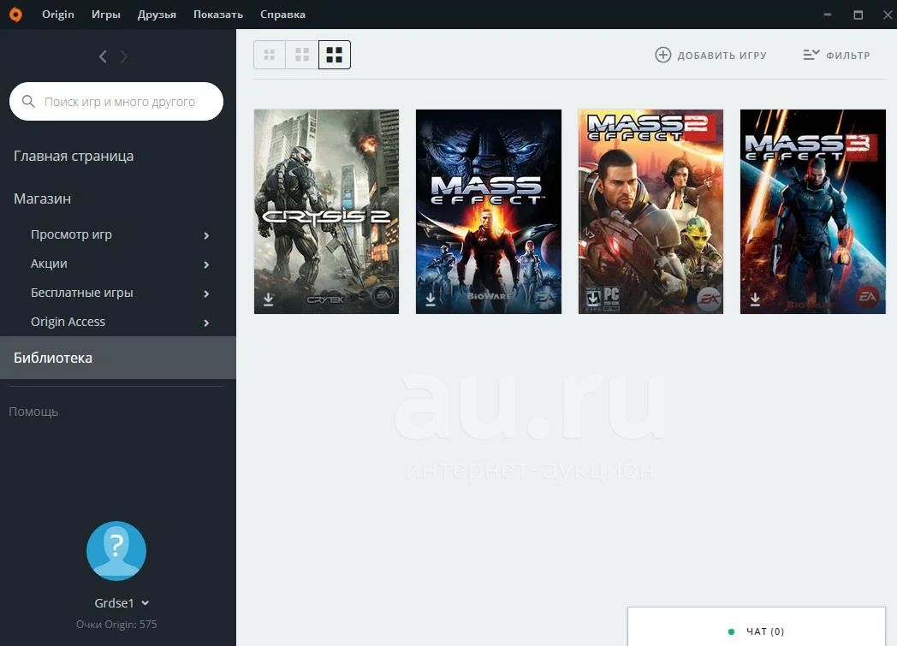897x646 pixels.
Task: Switch to large tile grid view
Action: coord(335,55)
